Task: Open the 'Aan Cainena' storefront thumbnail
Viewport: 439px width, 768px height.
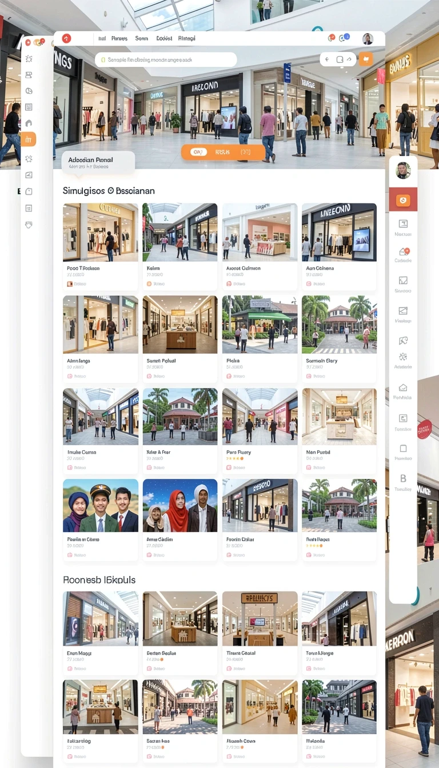Action: click(x=339, y=232)
